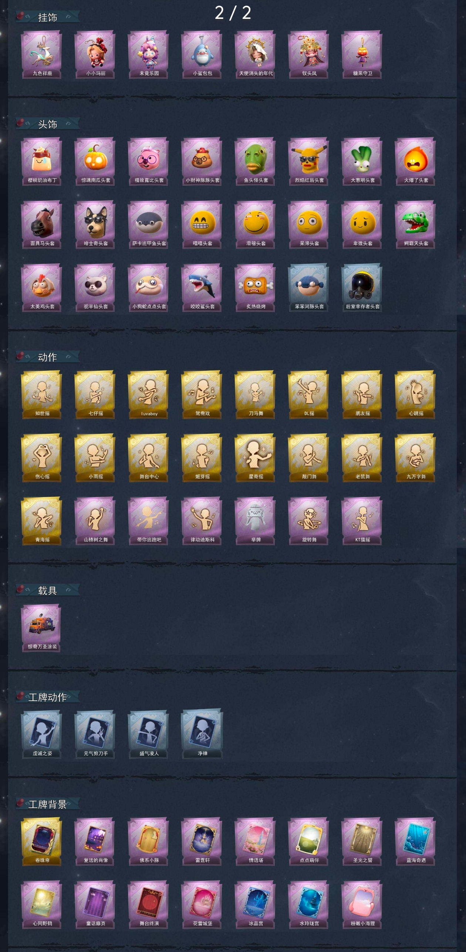Pick the 举牌 sign-holding action

click(255, 521)
